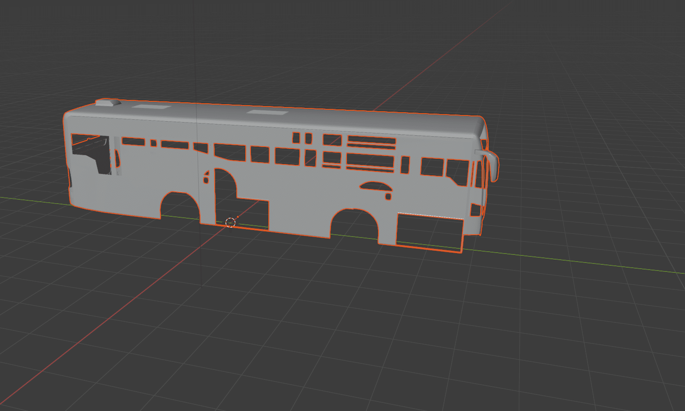Click the half-circle cutout above front wheel
685x411 pixels.
[x=375, y=186]
